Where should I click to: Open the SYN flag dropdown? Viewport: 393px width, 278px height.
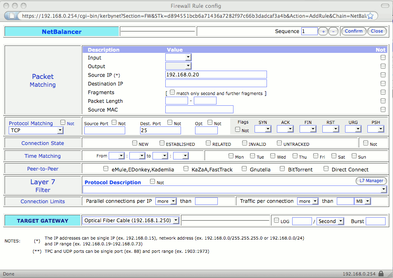[x=263, y=129]
